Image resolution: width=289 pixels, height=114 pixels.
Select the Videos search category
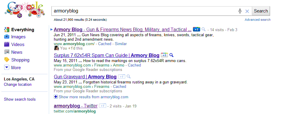point(18,45)
